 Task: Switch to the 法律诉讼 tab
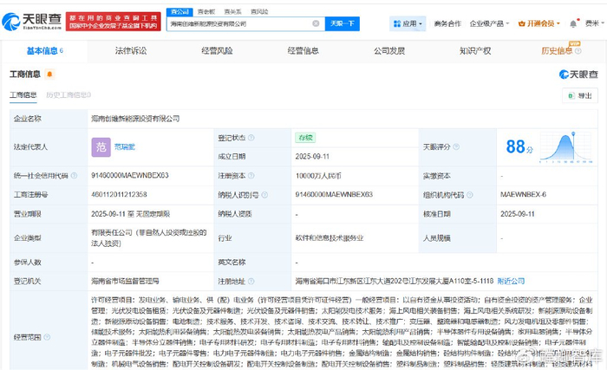[x=131, y=51]
